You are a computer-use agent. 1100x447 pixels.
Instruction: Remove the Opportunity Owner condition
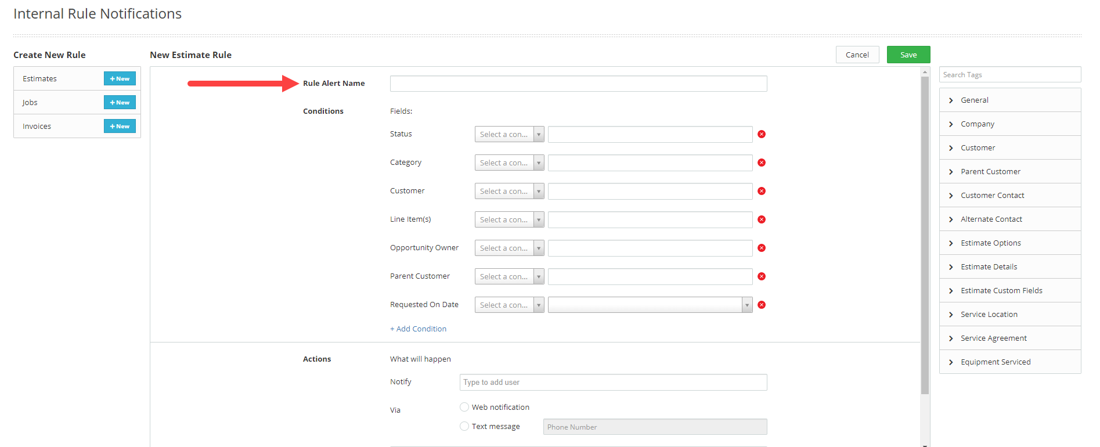[762, 248]
